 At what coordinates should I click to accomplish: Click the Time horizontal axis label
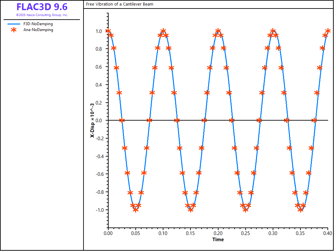tap(218, 240)
